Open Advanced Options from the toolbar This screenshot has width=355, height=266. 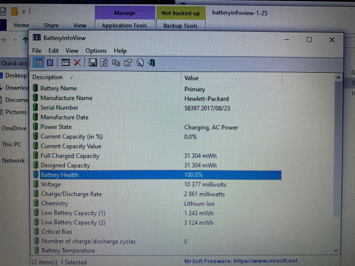point(65,62)
